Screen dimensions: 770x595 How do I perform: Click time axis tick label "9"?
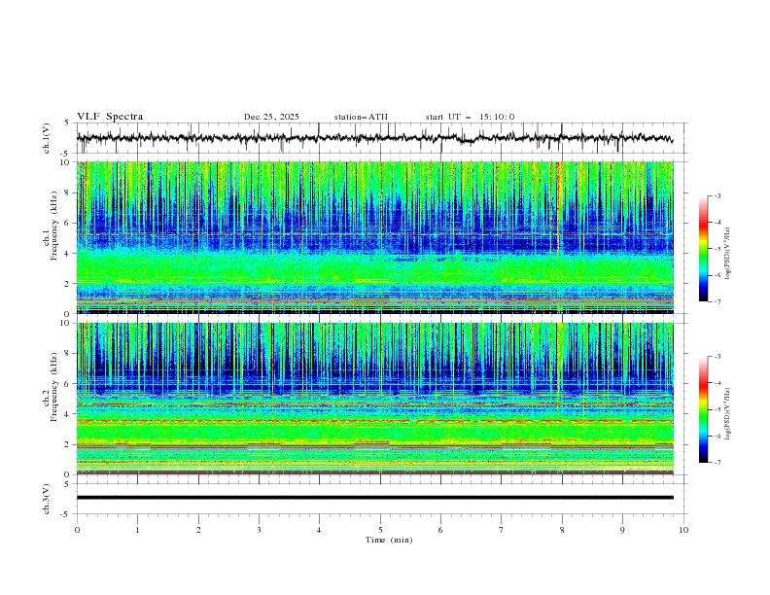622,530
